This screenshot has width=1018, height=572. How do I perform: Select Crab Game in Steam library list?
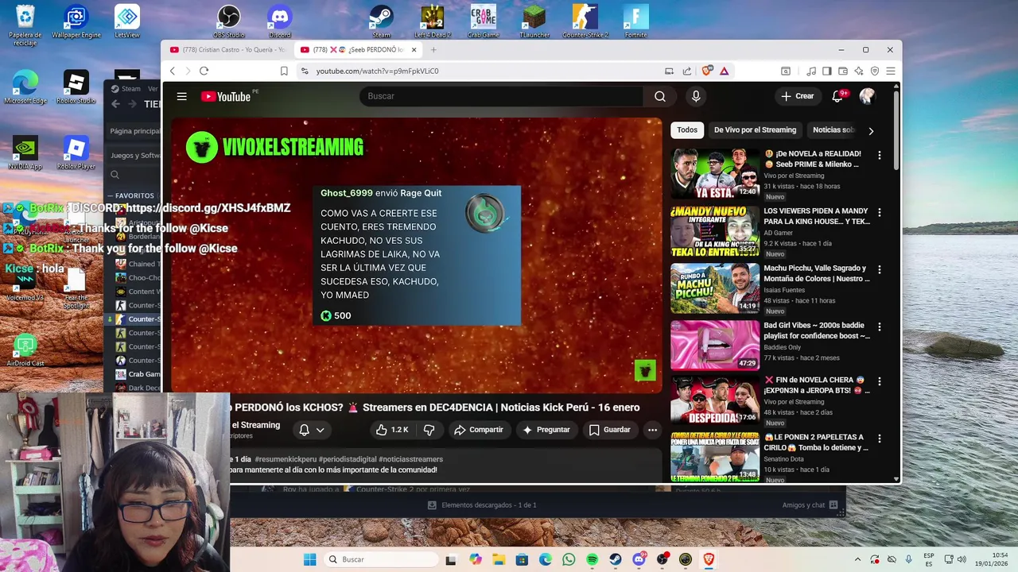click(x=144, y=374)
